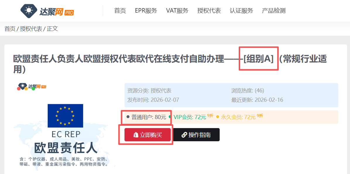Click the green dot on product image
Screen dimensions: 350x174
[x=33, y=88]
